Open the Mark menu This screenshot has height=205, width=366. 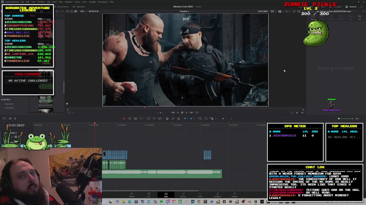(x=54, y=2)
